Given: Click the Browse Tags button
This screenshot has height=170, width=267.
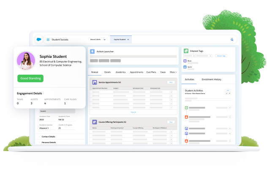Looking at the screenshot, I should 221,56.
